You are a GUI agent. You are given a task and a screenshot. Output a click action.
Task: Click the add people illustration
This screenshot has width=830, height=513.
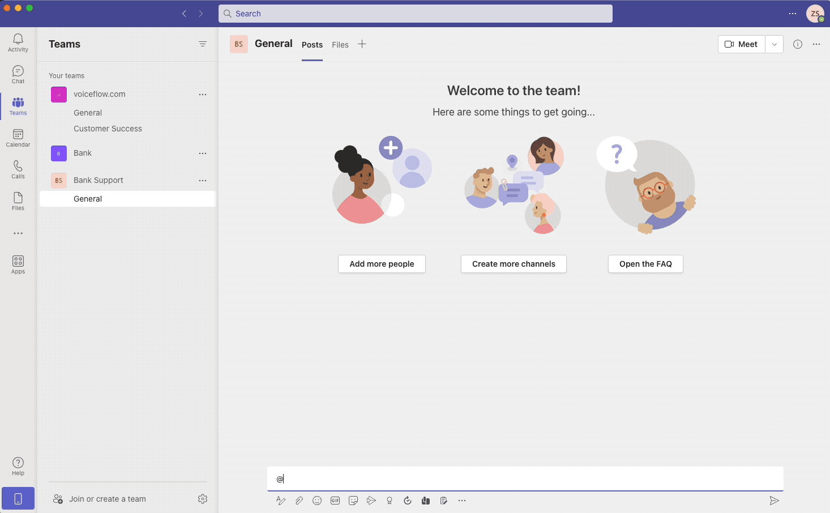[382, 180]
